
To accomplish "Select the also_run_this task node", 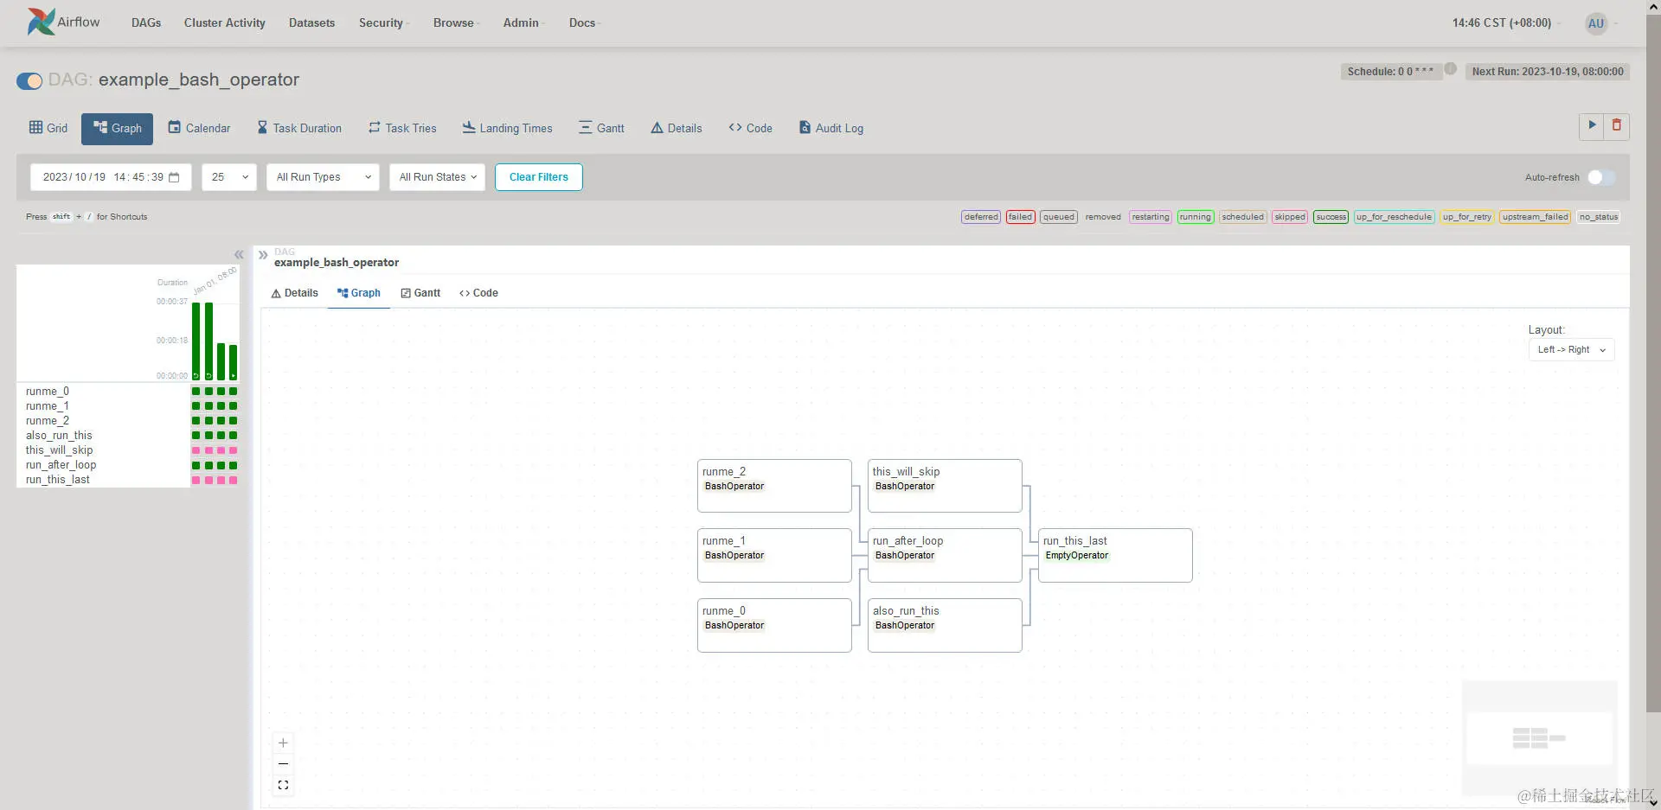I will coord(945,625).
